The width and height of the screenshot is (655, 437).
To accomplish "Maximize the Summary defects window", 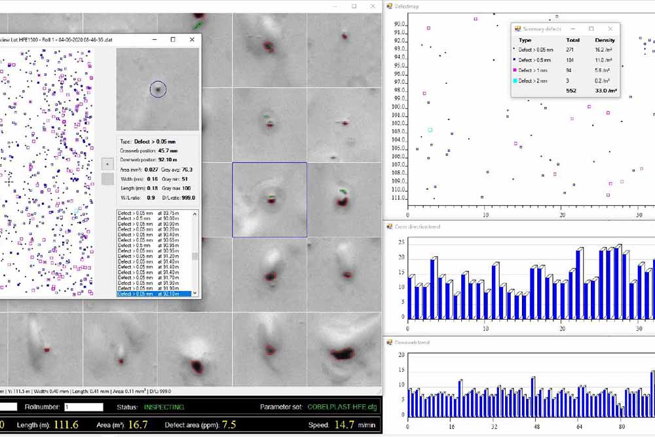I will pos(591,29).
